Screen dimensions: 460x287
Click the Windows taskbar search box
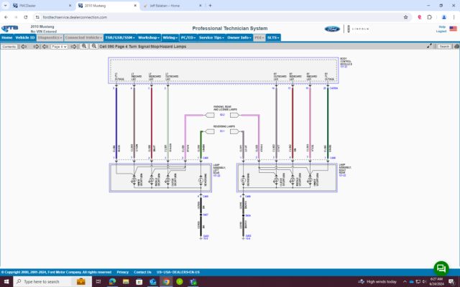[x=52, y=281]
